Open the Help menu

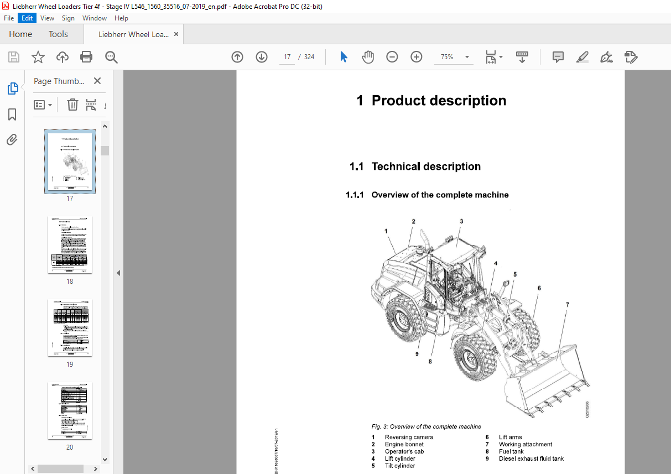click(121, 18)
